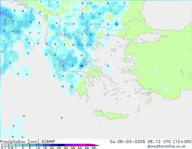The width and height of the screenshot is (192, 149).
Task: Click the "Precipitation [mm]" title text
Action: (x=20, y=142)
